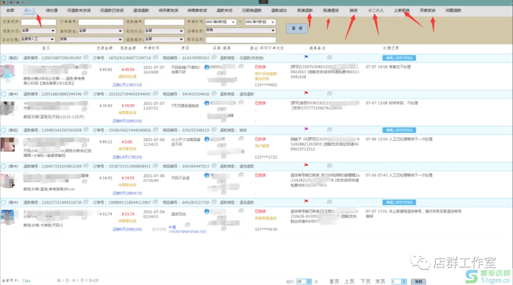Open the per-page size dropdown showing 10
This screenshot has width=513, height=285.
(x=304, y=281)
